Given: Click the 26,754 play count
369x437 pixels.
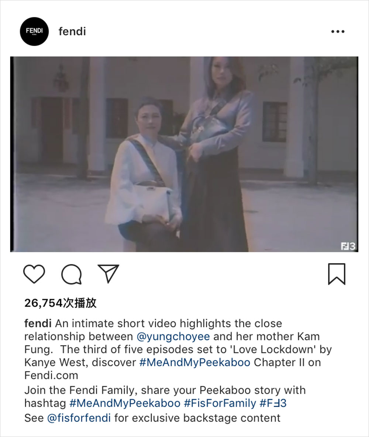Looking at the screenshot, I should pos(61,303).
